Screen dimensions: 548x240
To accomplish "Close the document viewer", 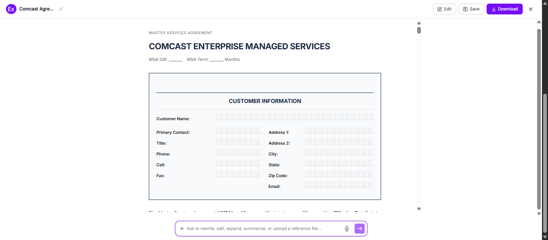I will pyautogui.click(x=531, y=9).
